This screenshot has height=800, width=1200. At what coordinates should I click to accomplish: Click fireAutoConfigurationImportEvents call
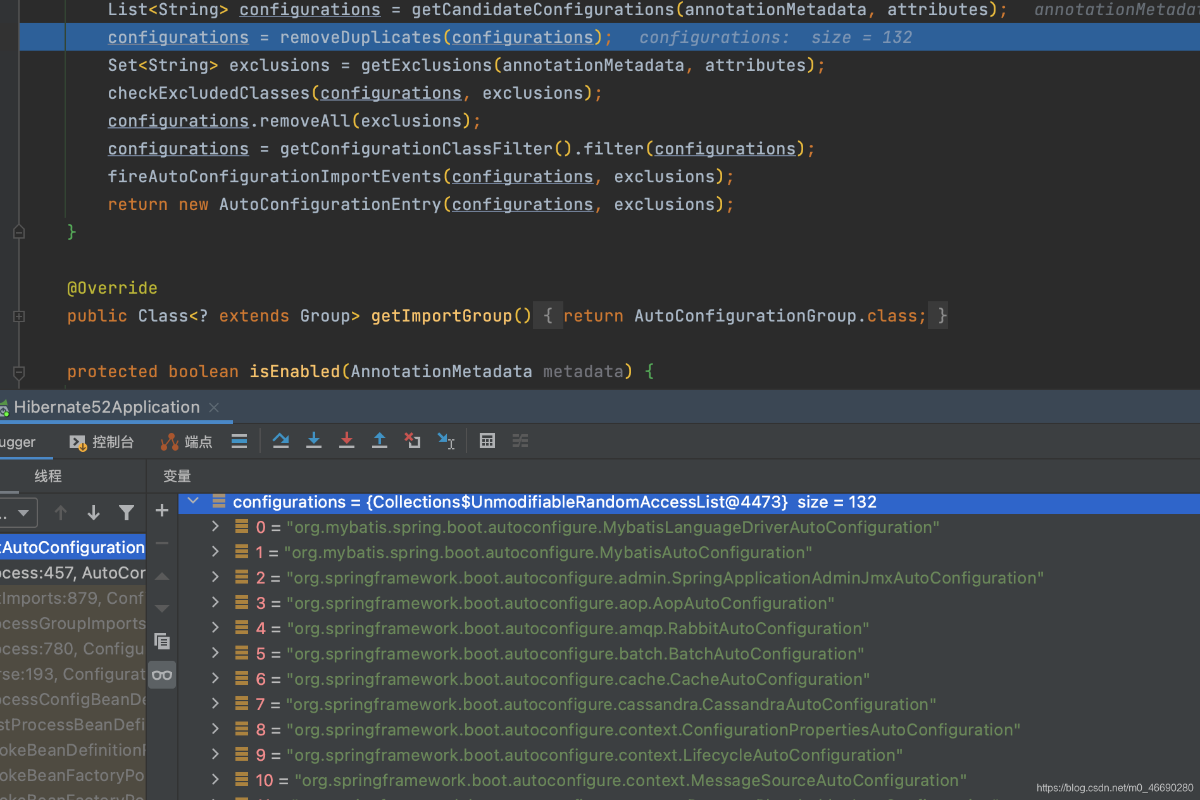pos(275,177)
